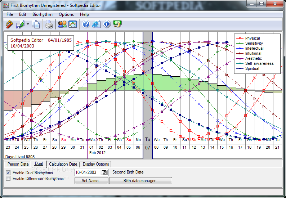This screenshot has width=286, height=198.
Task: Click Intellectual in the chart legend
Action: pyautogui.click(x=254, y=48)
